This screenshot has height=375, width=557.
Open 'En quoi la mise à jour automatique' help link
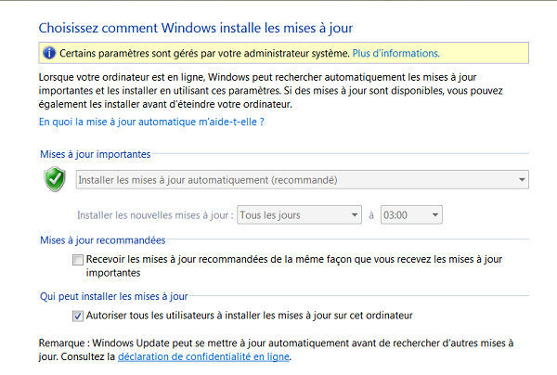point(151,122)
